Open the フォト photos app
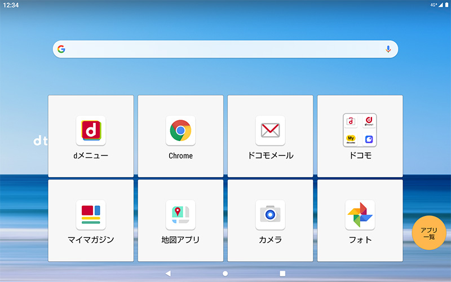The width and height of the screenshot is (451, 282). coord(360,221)
